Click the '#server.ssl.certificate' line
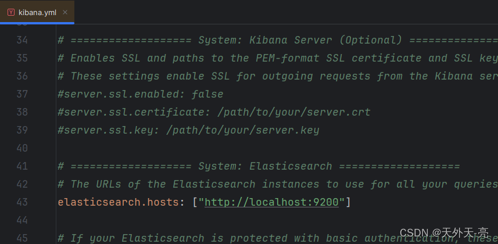The height and width of the screenshot is (244, 498). tap(214, 112)
